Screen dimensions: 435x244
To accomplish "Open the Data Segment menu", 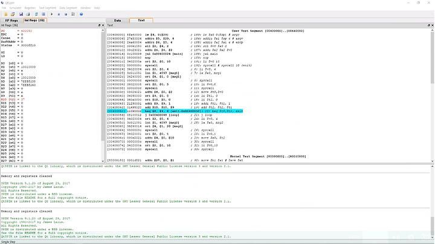I will coord(68,8).
